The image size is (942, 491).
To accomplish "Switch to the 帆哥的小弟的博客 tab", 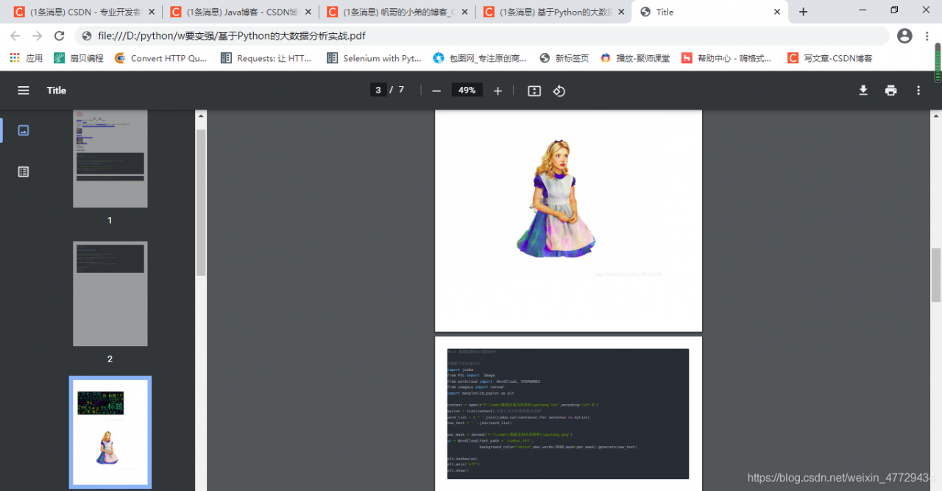I will coord(396,12).
